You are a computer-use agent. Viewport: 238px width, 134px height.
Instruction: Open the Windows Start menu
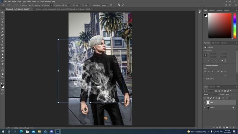point(3,131)
